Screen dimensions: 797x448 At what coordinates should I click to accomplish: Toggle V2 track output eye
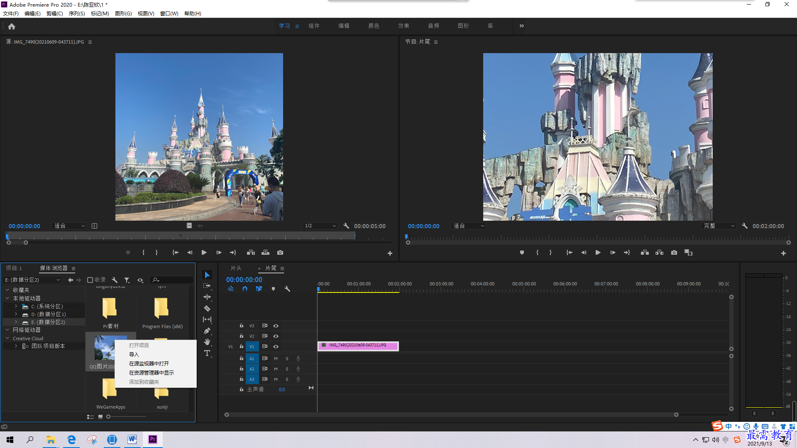(276, 336)
